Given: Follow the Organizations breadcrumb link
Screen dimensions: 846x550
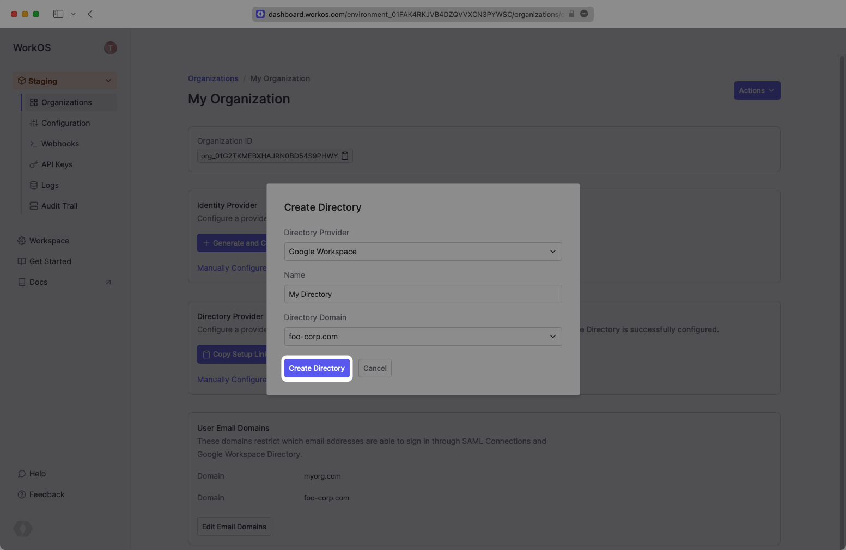Looking at the screenshot, I should click(x=213, y=78).
